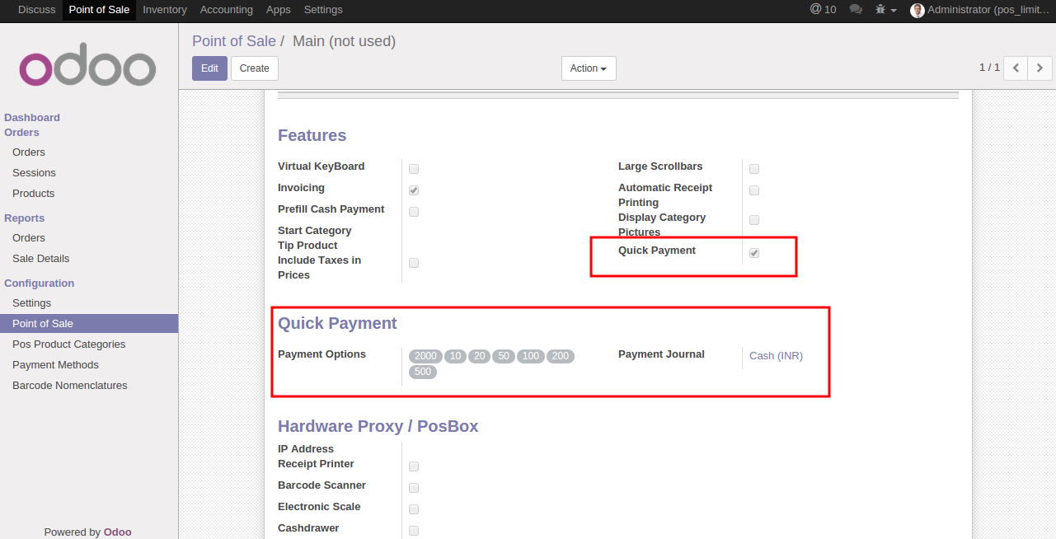Toggle the Virtual KeyBoard checkbox
The height and width of the screenshot is (539, 1056).
pyautogui.click(x=414, y=169)
